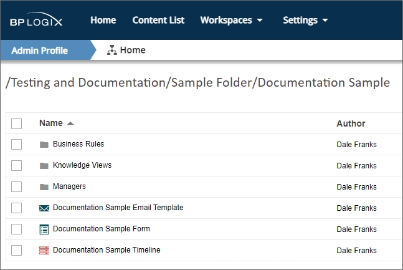This screenshot has width=403, height=270.
Task: Select the Documentation Sample Timeline checkbox
Action: coord(17,251)
